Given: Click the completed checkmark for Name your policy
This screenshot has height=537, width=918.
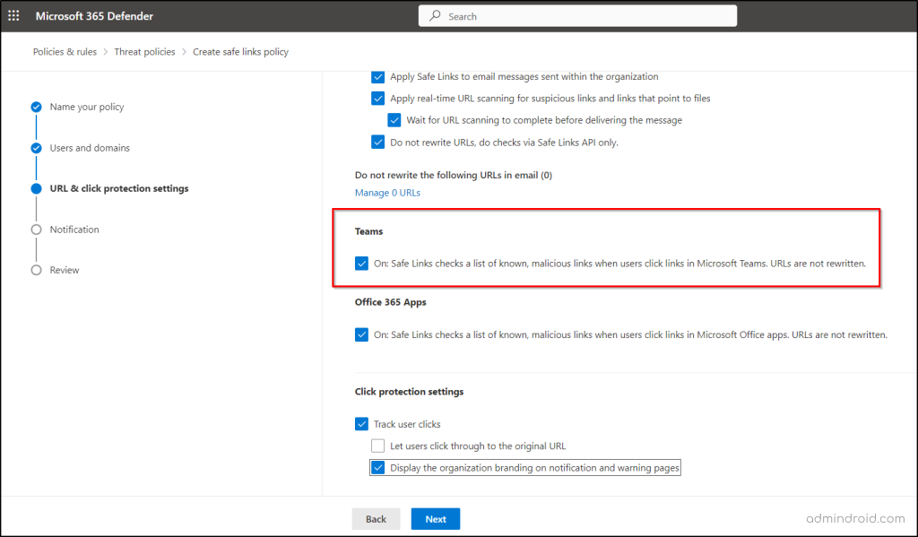Looking at the screenshot, I should pyautogui.click(x=36, y=106).
